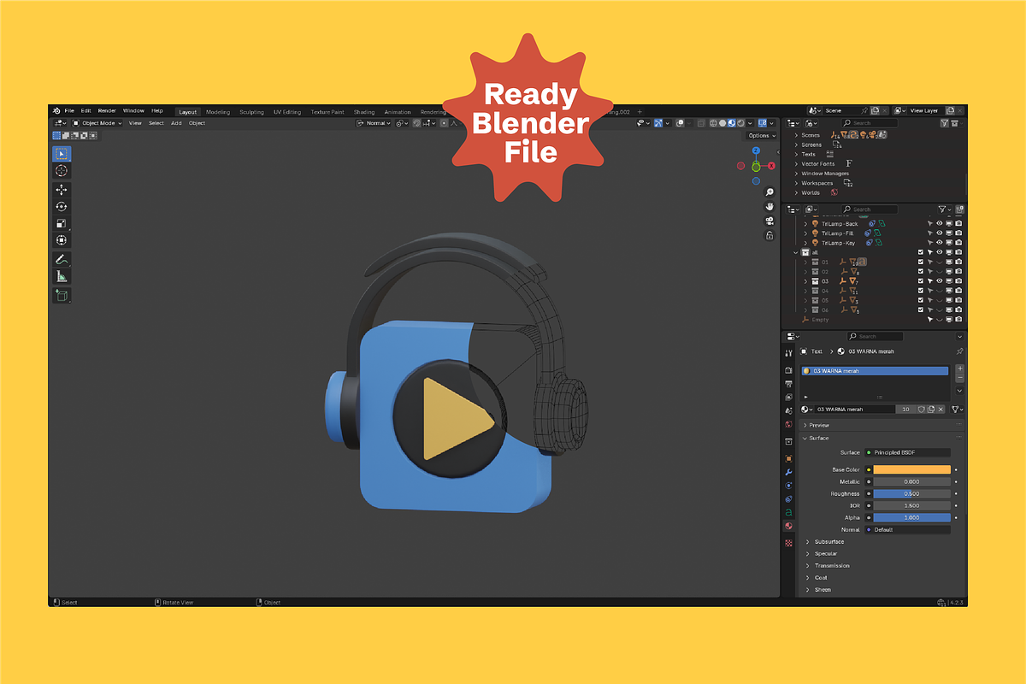Click the outliner filter funnel icon

(x=942, y=209)
